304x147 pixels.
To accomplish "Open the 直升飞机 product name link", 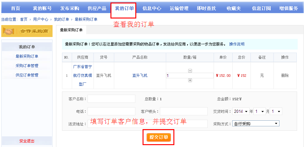I will tap(140, 76).
